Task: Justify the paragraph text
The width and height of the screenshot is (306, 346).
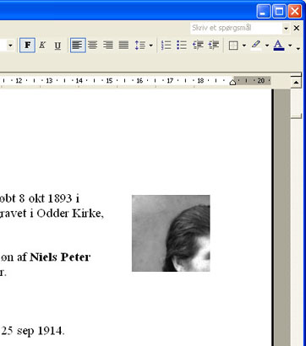Action: [x=123, y=45]
